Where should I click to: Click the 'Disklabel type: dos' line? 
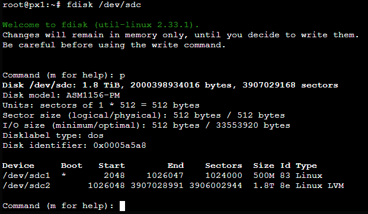pos(53,135)
